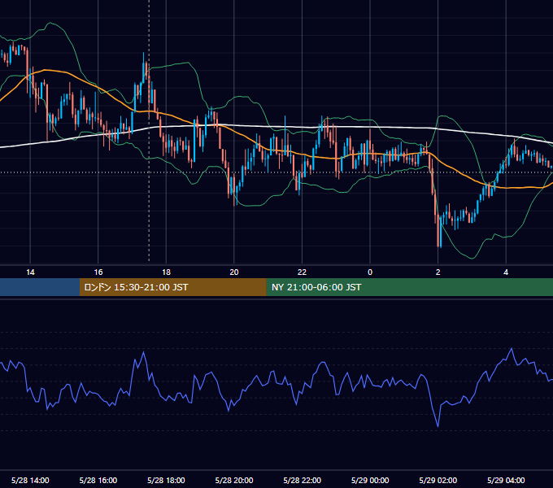Viewport: 553px width, 488px height.
Task: Click the 2 hour label on price chart axis
Action: pyautogui.click(x=438, y=272)
